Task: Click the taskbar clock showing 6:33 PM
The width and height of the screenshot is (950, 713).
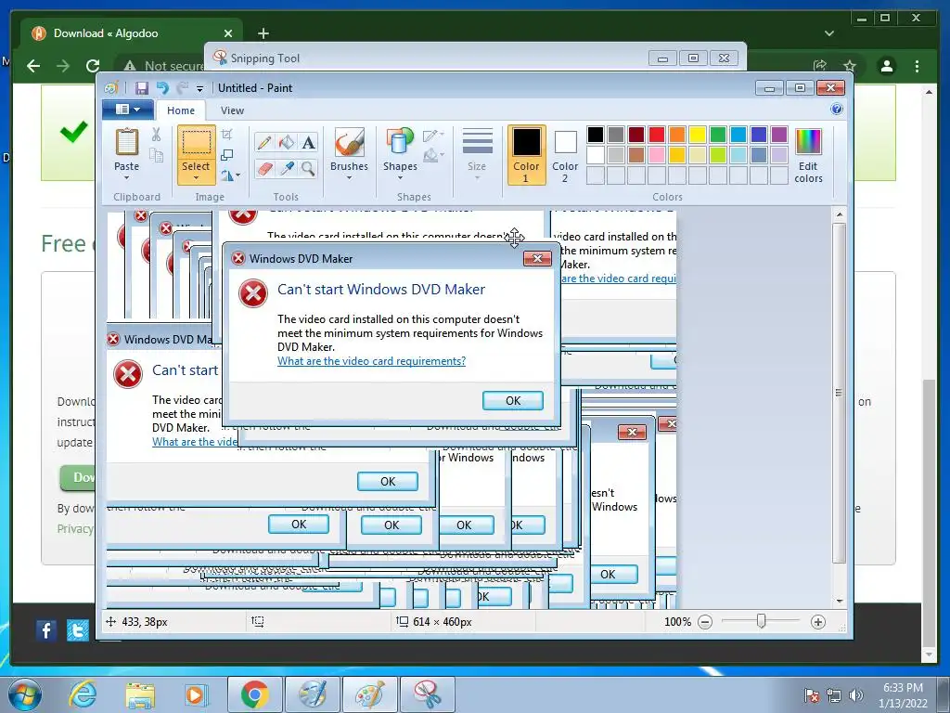Action: 903,694
